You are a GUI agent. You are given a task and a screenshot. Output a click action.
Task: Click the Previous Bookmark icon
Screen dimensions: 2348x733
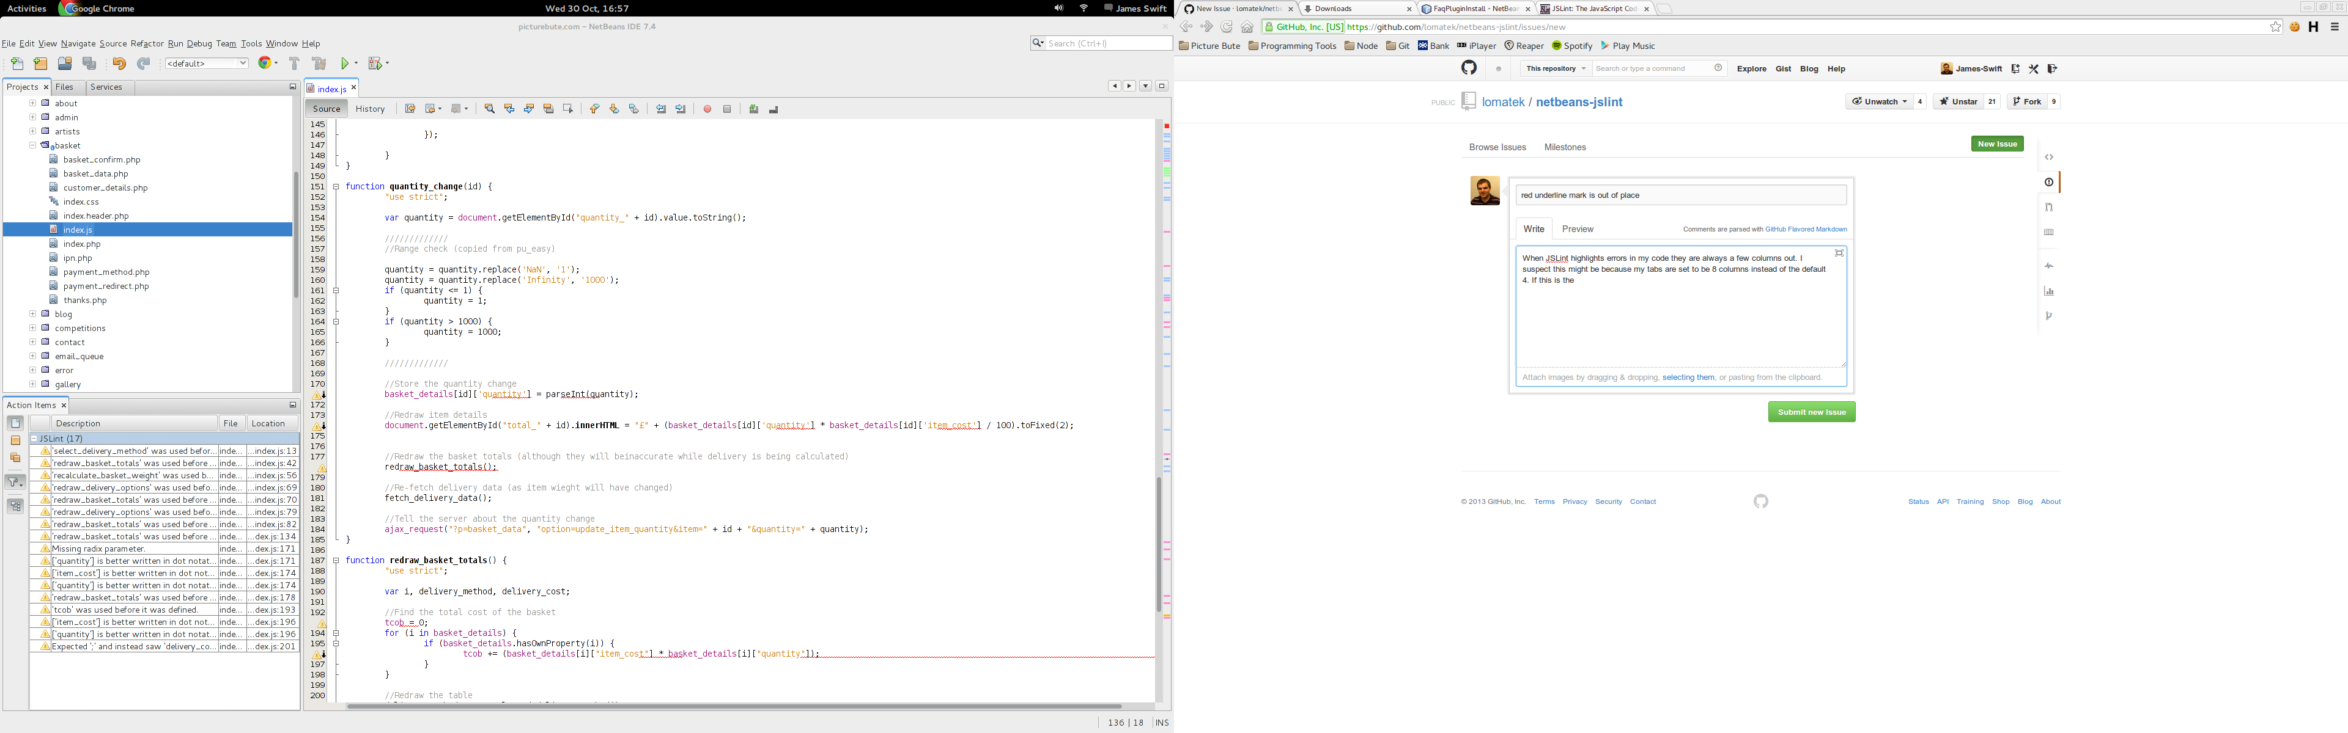594,109
